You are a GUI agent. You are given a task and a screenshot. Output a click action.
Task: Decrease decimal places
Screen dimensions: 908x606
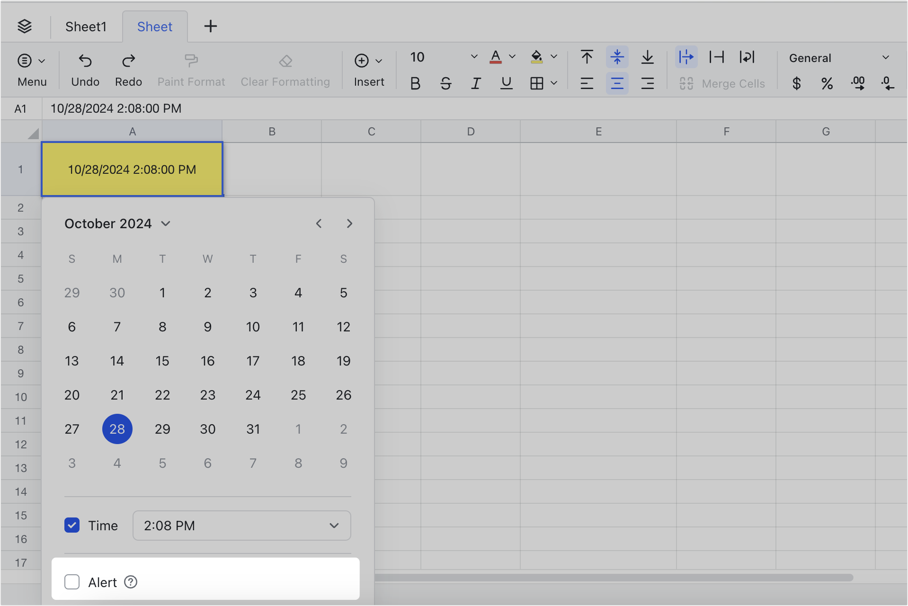(x=888, y=84)
